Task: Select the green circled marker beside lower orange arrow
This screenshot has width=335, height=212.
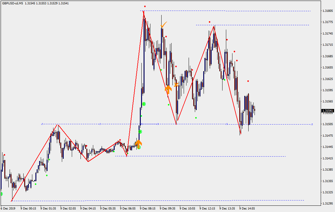Action: pos(139,147)
